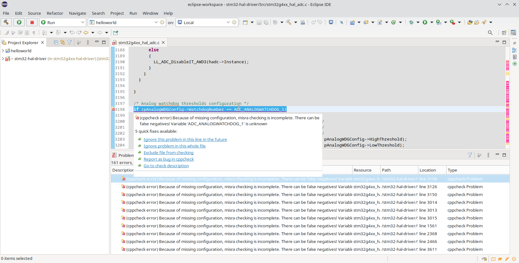Edit the helloworld launch configuration gear

click(x=162, y=22)
